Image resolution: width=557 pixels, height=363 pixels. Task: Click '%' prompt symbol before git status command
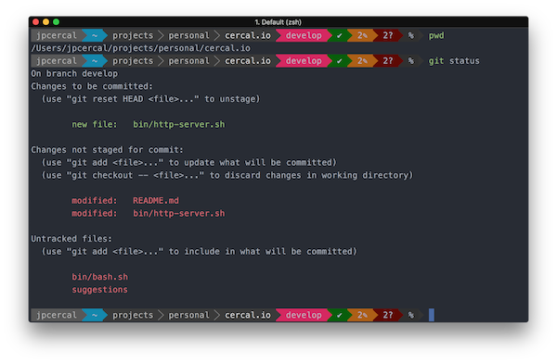click(411, 61)
